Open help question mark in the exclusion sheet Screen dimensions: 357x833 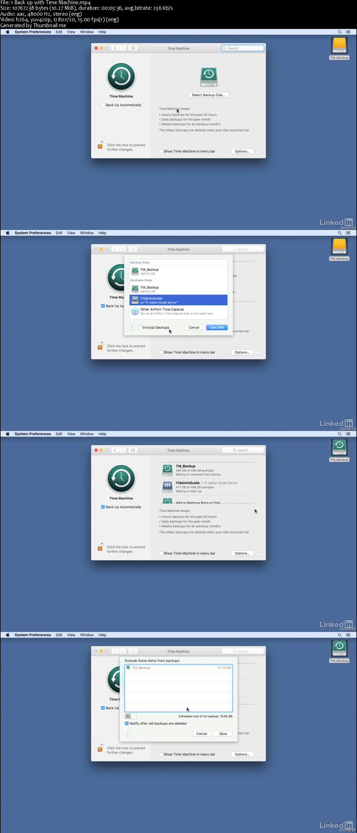[128, 734]
